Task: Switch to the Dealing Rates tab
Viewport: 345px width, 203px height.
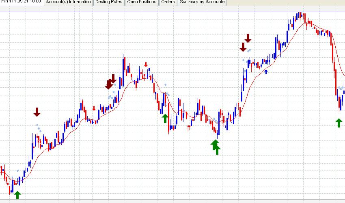Action: click(109, 2)
